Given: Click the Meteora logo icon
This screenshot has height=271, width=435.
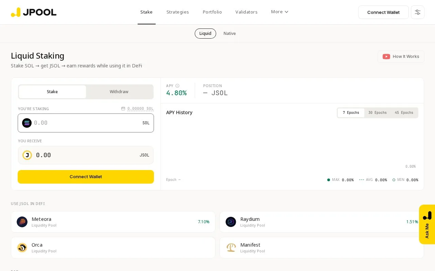Looking at the screenshot, I should [x=22, y=222].
